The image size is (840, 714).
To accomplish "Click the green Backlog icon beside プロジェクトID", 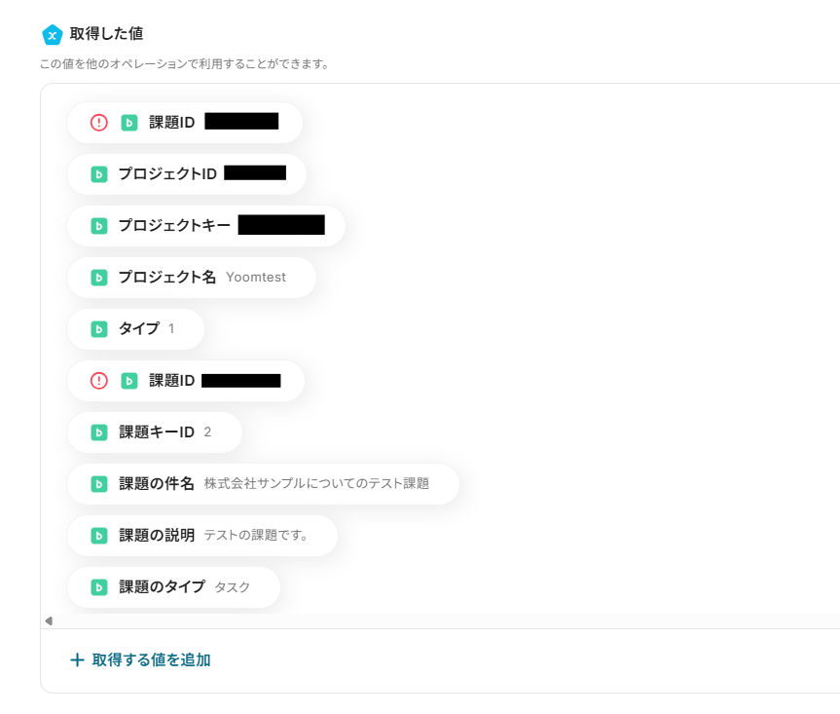I will (98, 174).
